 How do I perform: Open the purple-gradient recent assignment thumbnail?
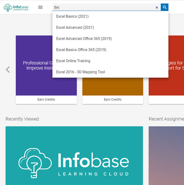166,156
